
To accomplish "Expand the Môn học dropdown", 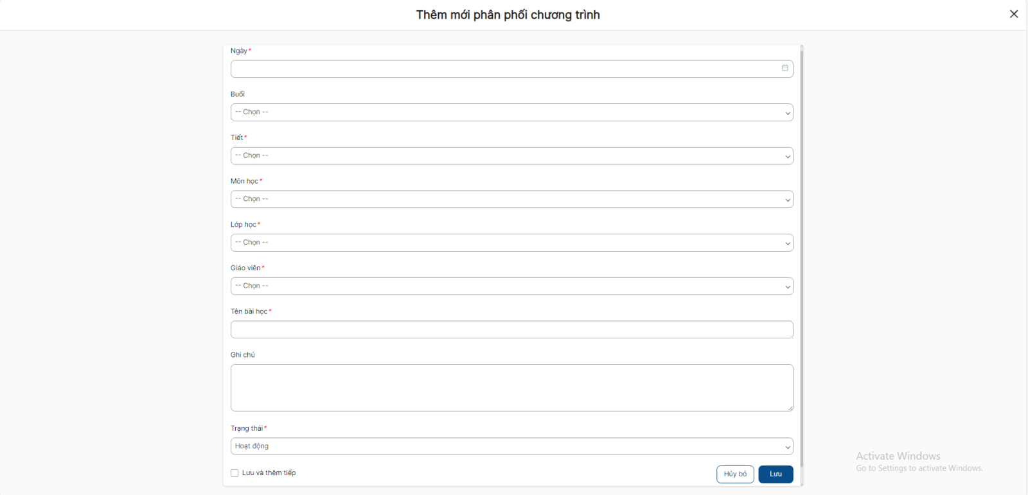I will 511,199.
